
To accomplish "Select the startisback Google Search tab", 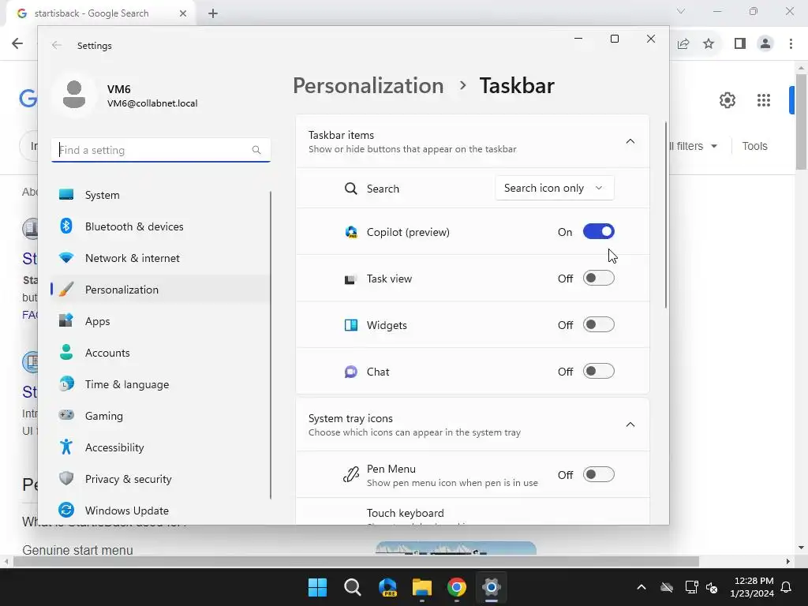I will click(x=100, y=13).
